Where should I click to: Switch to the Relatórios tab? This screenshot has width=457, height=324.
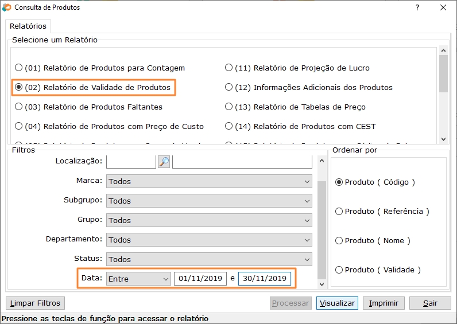(x=28, y=26)
